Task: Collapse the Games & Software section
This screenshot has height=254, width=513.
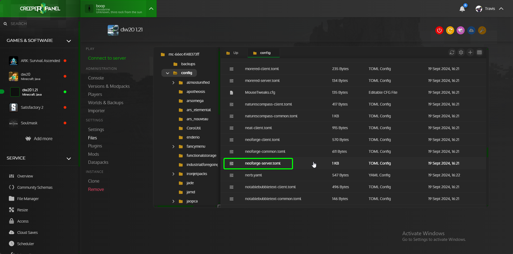Action: (x=69, y=41)
